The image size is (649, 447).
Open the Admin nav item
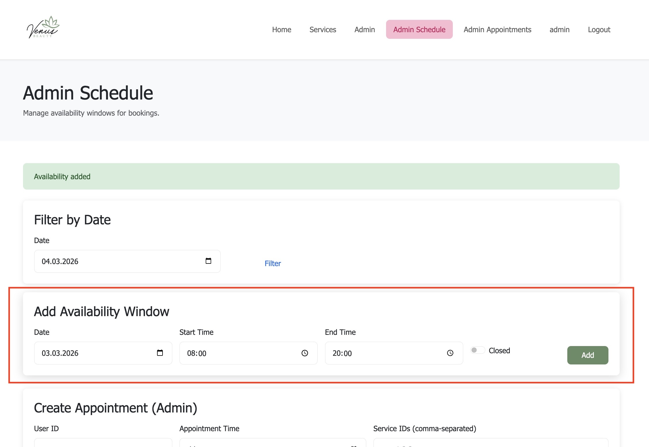(x=364, y=30)
